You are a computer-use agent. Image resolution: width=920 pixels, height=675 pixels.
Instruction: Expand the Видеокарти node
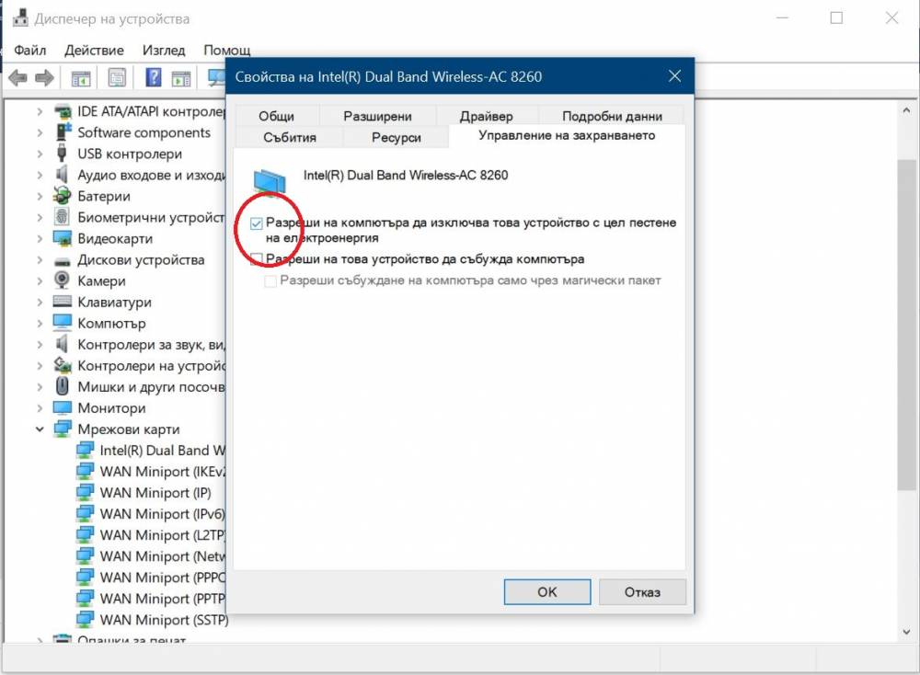pyautogui.click(x=40, y=239)
